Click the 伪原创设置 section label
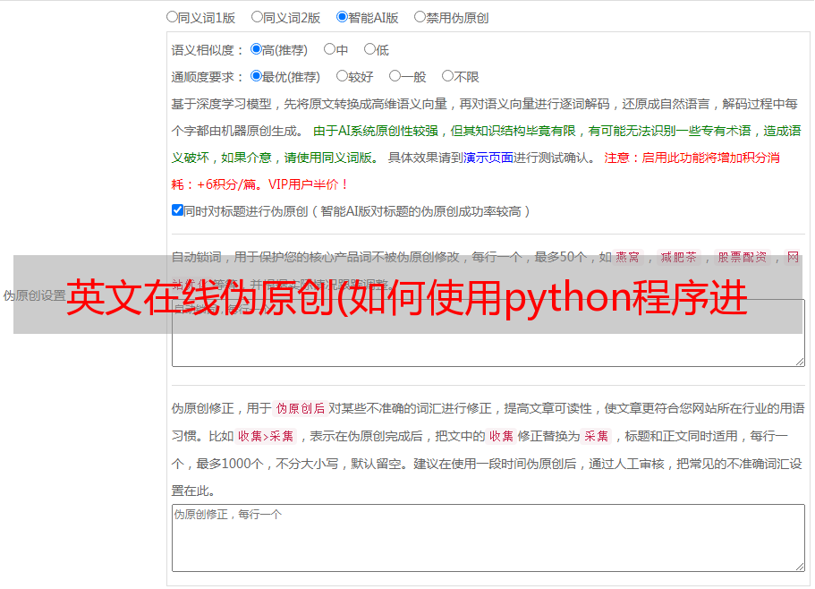 [x=34, y=295]
